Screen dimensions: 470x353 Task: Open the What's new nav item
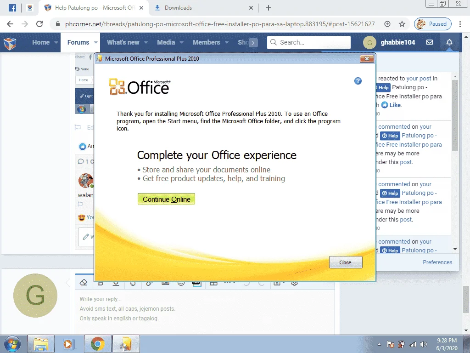(x=123, y=42)
